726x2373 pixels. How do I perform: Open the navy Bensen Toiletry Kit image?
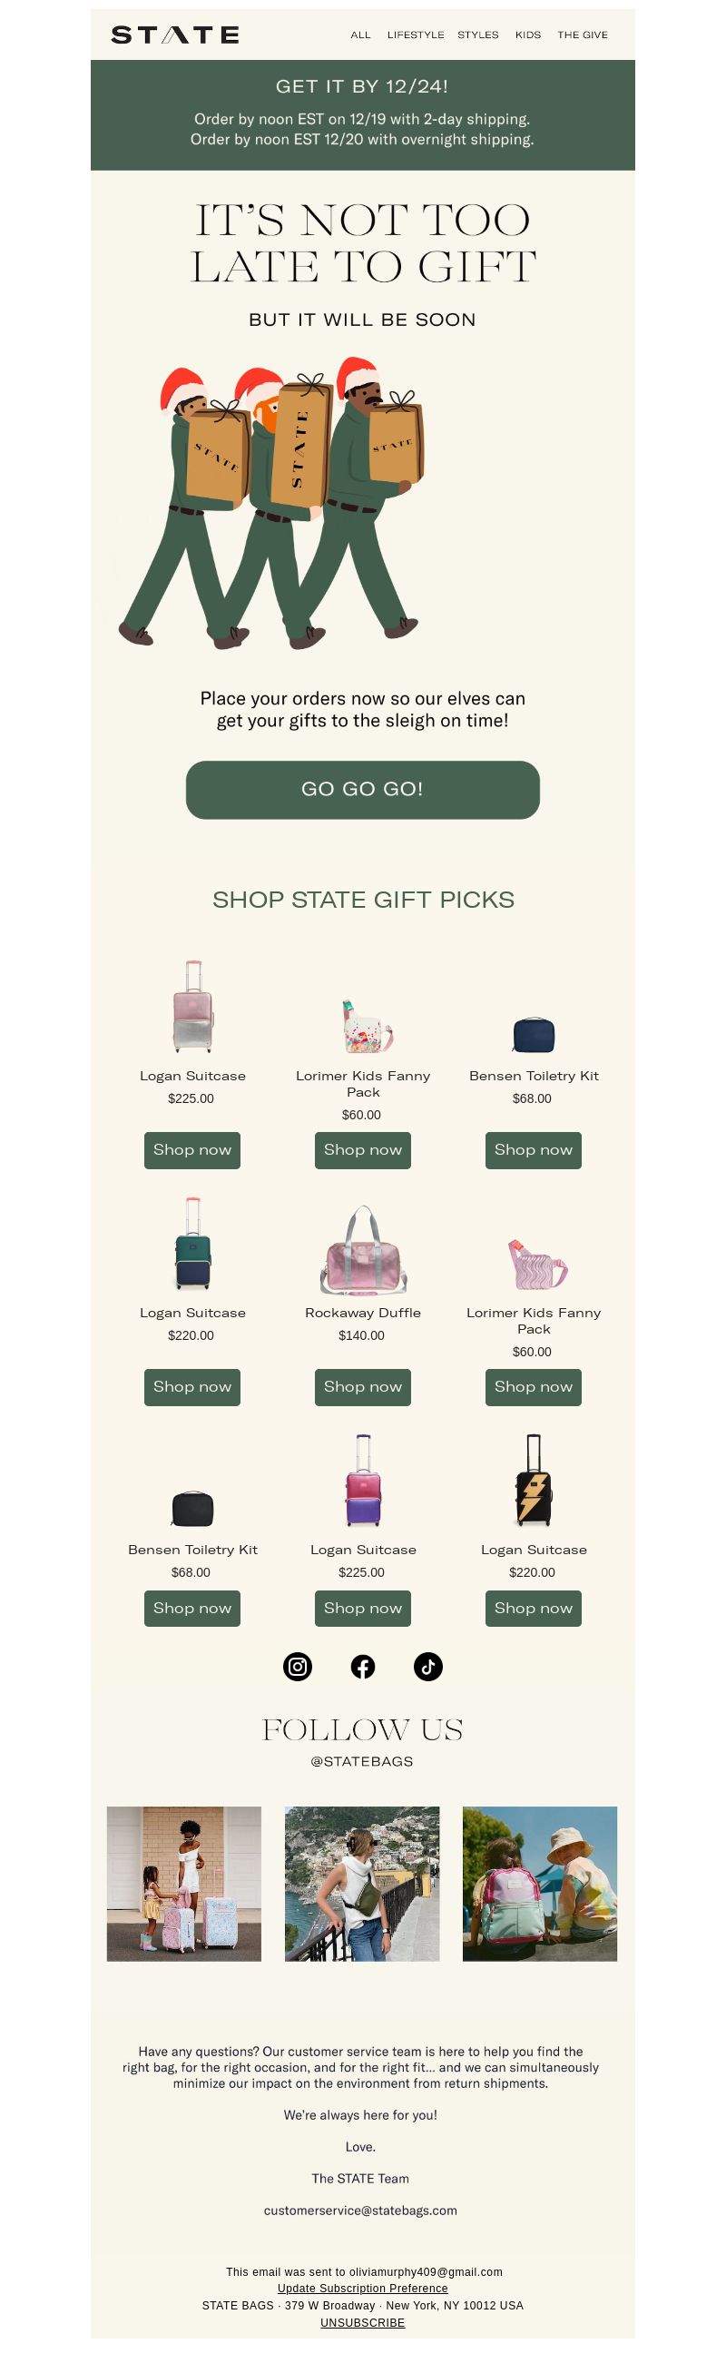(534, 1035)
